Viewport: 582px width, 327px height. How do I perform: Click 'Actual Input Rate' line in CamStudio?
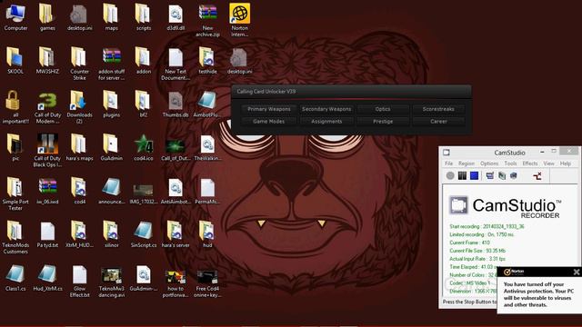477,259
